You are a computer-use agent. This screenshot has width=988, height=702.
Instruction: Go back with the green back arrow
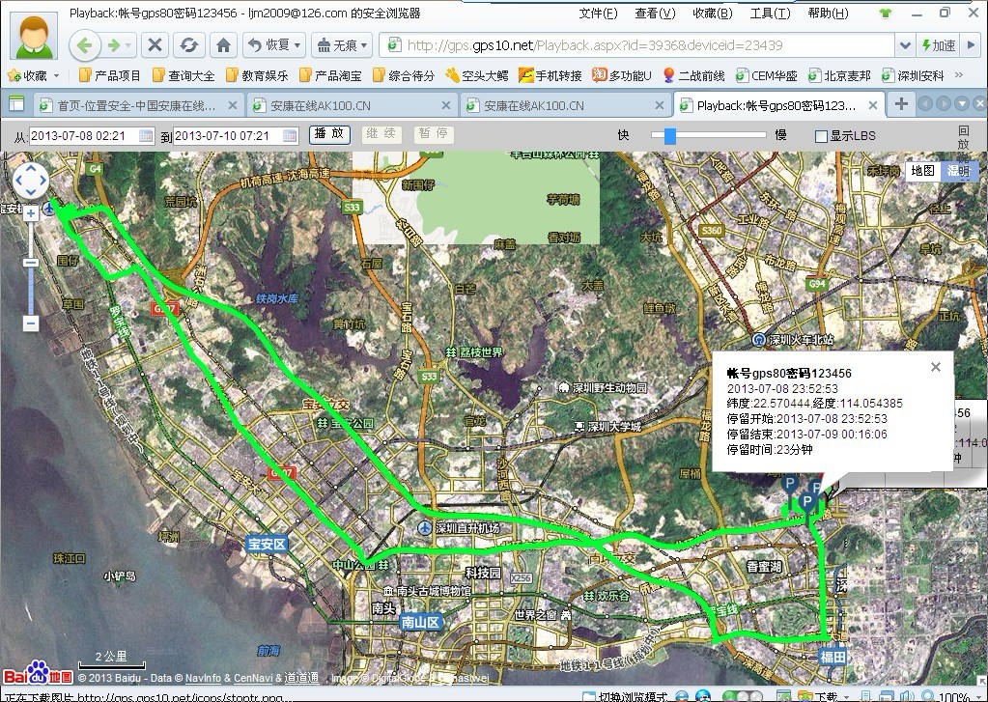[x=84, y=45]
